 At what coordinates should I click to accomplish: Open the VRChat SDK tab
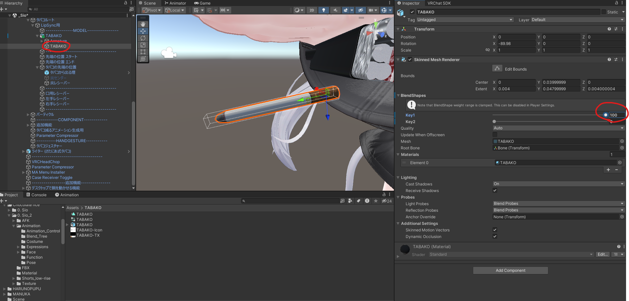pos(439,3)
